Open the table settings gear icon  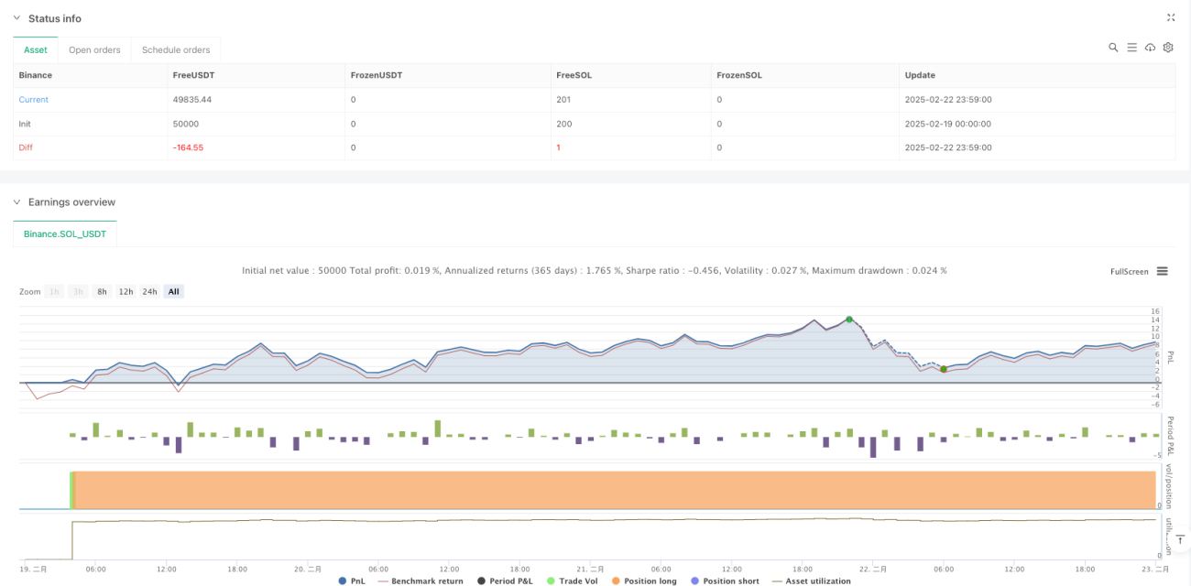(x=1168, y=48)
